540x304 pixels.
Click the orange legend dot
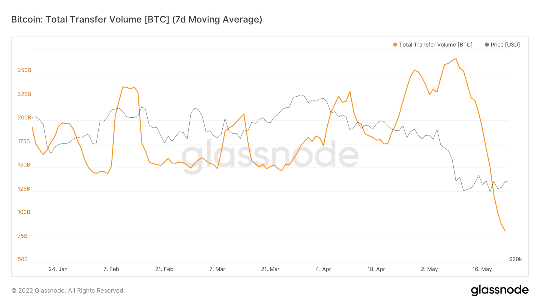[395, 45]
